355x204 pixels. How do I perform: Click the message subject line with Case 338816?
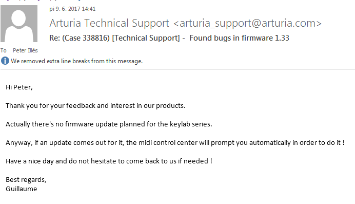point(169,38)
